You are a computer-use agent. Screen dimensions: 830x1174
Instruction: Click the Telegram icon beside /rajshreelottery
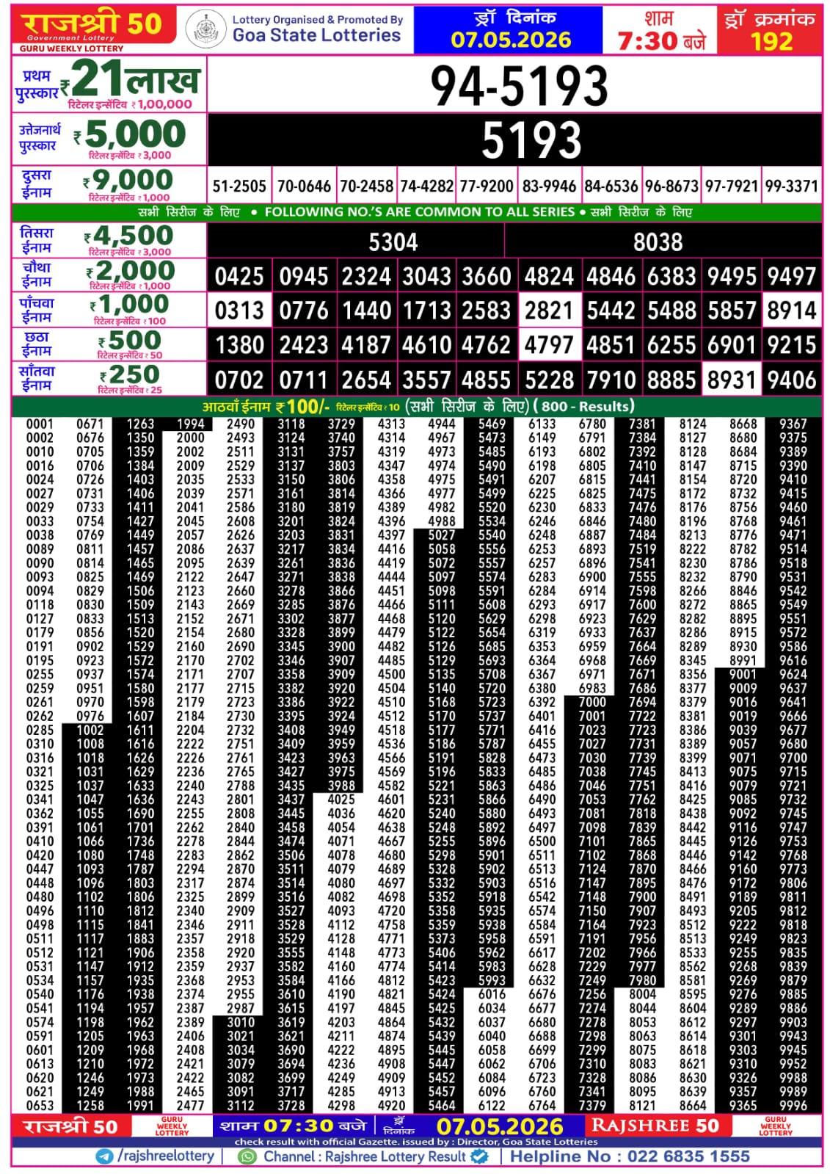click(105, 1156)
